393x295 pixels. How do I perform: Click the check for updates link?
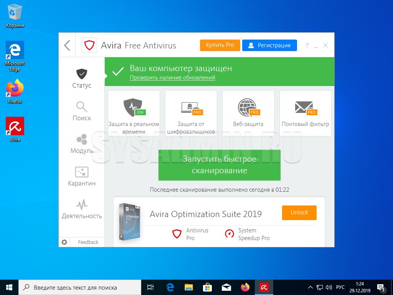point(172,78)
